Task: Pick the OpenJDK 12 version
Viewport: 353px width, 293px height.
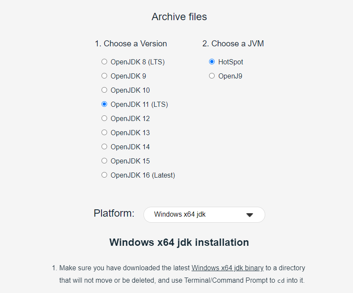Action: point(104,118)
